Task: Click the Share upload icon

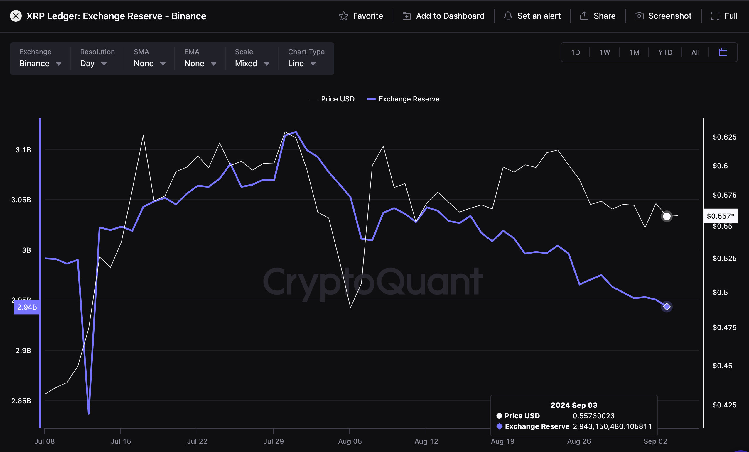Action: click(584, 16)
